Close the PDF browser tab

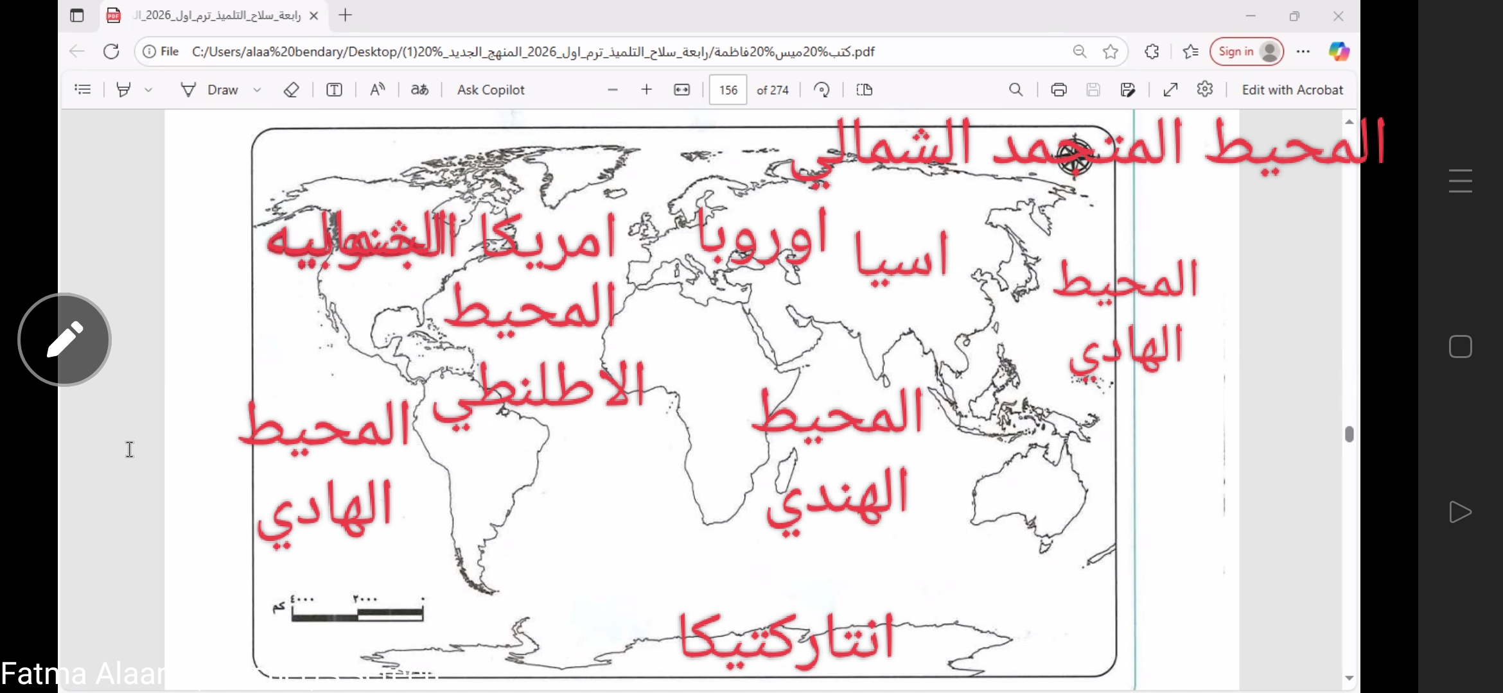click(313, 15)
